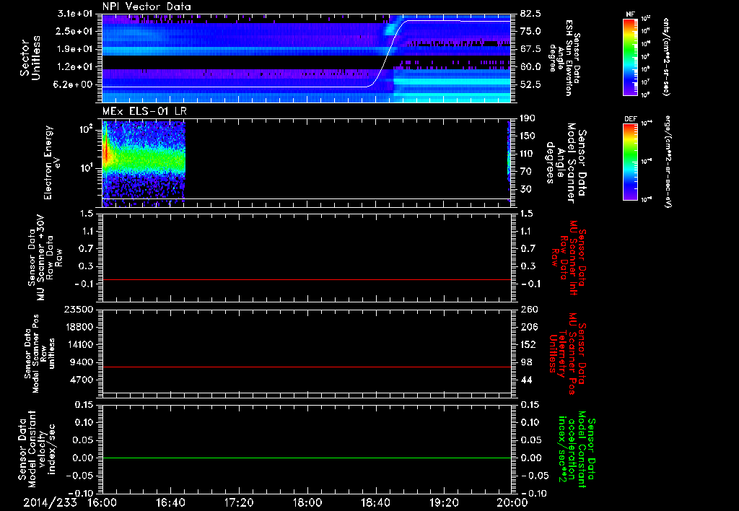Click the '44' telemetry tick value

(x=525, y=380)
